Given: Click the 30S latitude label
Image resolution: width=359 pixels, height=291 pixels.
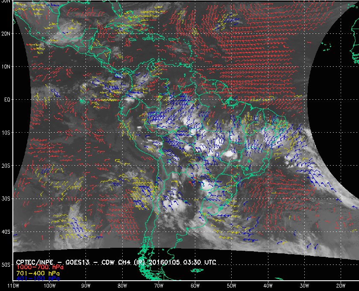Looking at the screenshot, I should coord(6,199).
